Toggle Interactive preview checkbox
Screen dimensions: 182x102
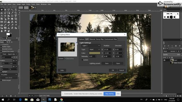[65, 59]
